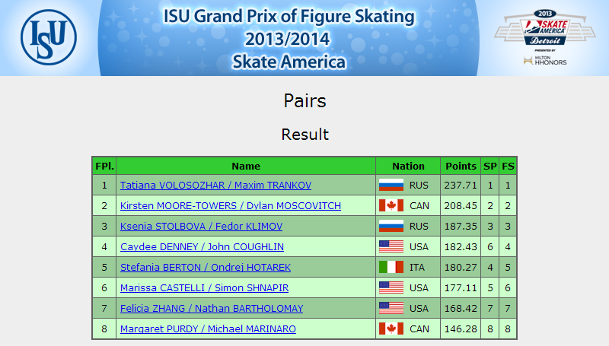Click the Russian flag beside Volosozhar / Trankov
Screen dimensions: 609x346
(391, 185)
